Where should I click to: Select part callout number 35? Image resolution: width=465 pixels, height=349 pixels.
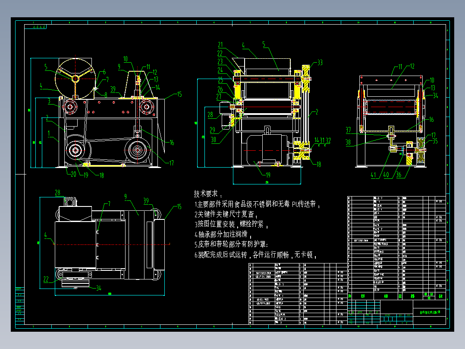435,141
